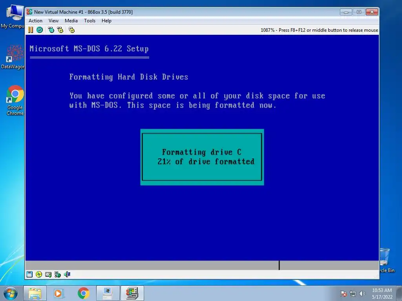Click the volume tray icon

tap(362, 294)
